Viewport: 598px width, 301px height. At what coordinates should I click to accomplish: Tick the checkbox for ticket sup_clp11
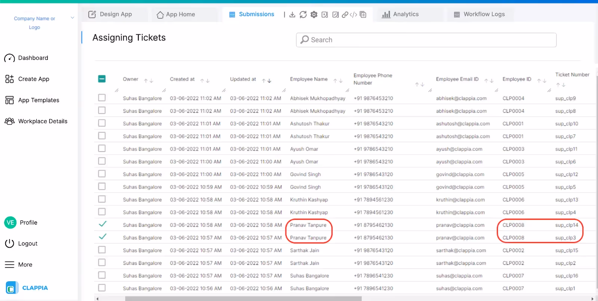[x=102, y=148]
